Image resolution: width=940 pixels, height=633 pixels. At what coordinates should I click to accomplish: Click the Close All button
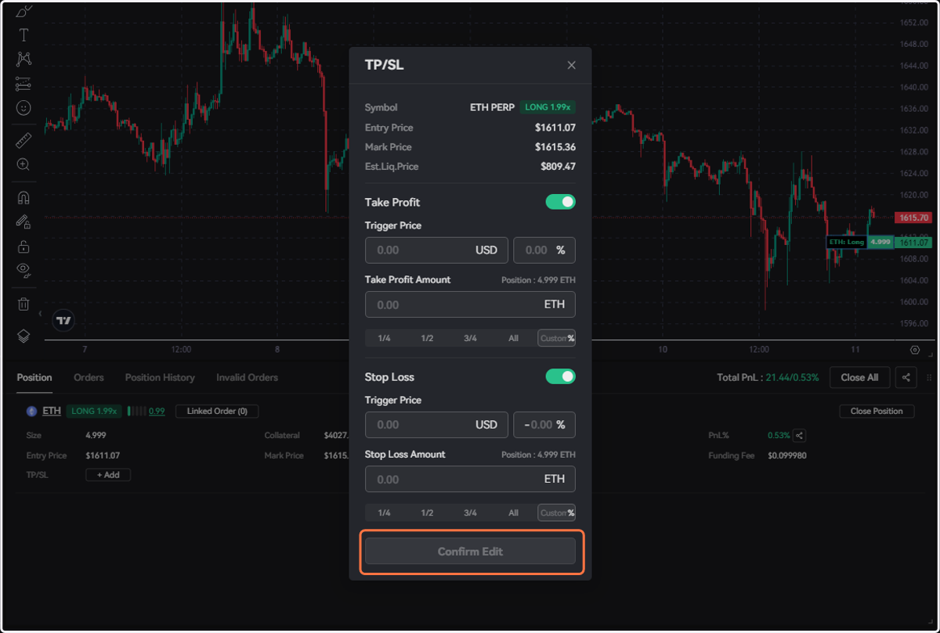[x=859, y=377]
